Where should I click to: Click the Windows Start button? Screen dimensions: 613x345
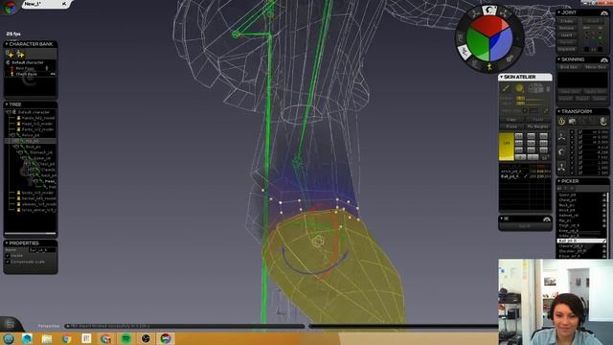coord(8,338)
